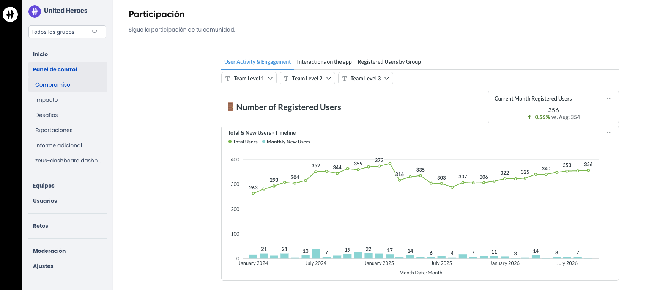Open the Exportaciones submenu item
The image size is (660, 290).
(x=54, y=130)
